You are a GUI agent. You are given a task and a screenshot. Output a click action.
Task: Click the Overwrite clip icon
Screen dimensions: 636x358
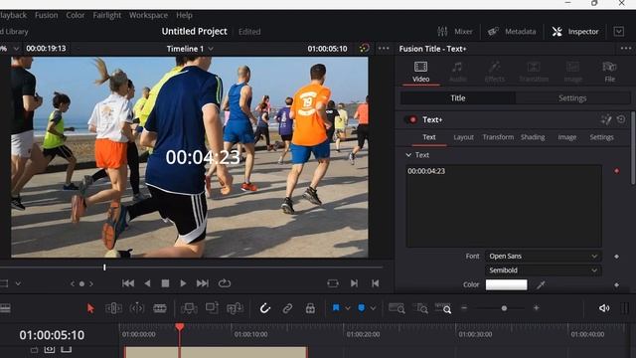tap(212, 308)
